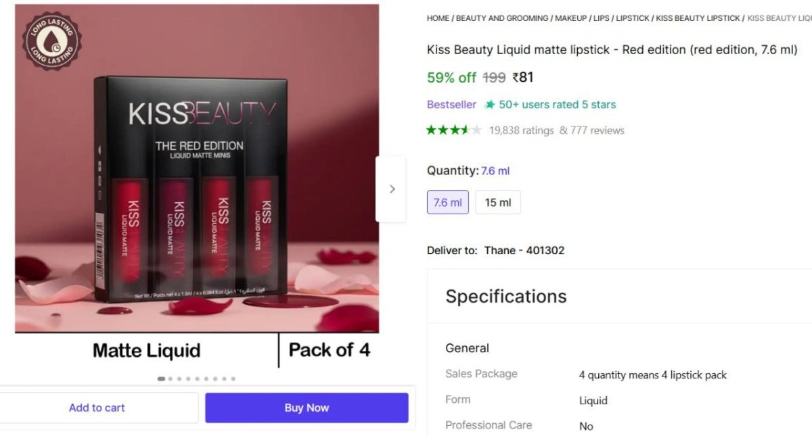Open the 19,838 ratings link
Screen dimensions: 812x436
tap(521, 130)
